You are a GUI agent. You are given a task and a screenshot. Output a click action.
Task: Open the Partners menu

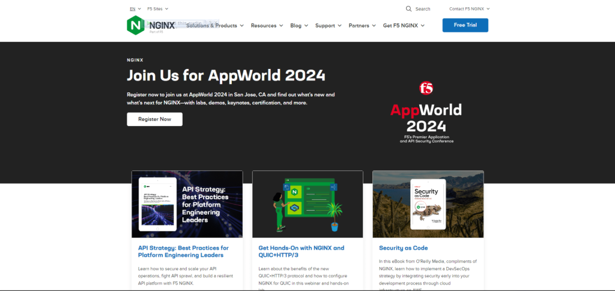click(x=362, y=25)
